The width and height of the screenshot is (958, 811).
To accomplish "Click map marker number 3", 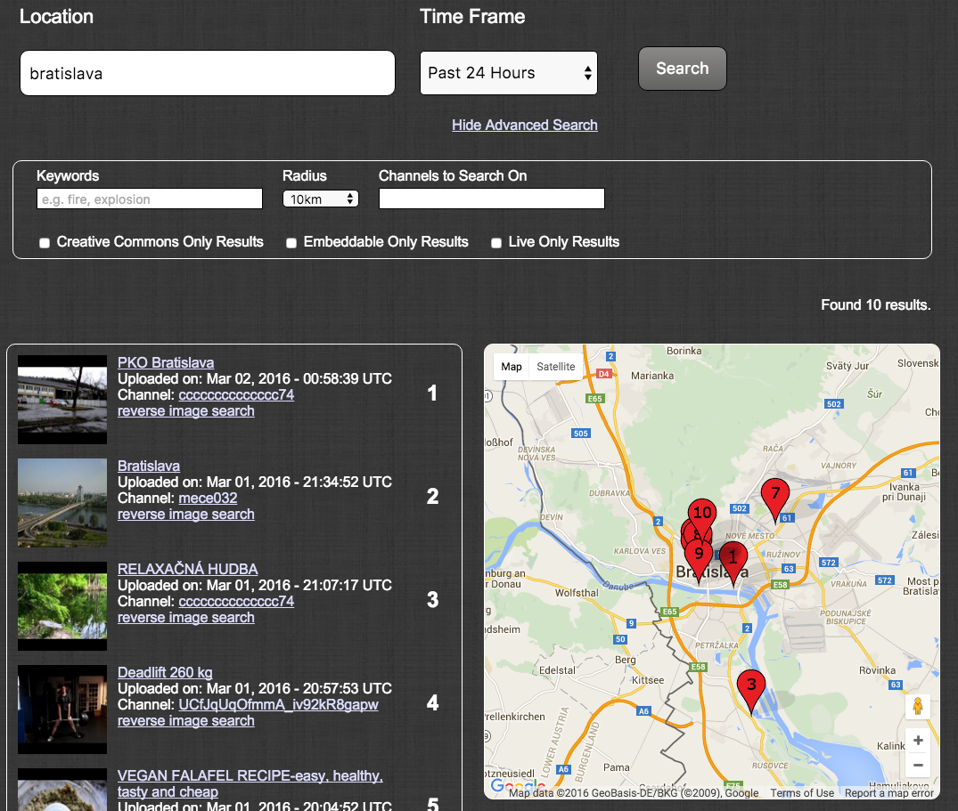I will tap(751, 690).
